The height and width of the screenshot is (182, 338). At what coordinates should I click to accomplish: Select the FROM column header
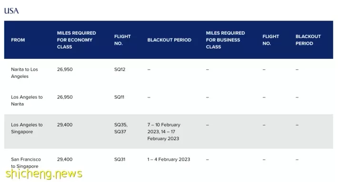coord(18,40)
